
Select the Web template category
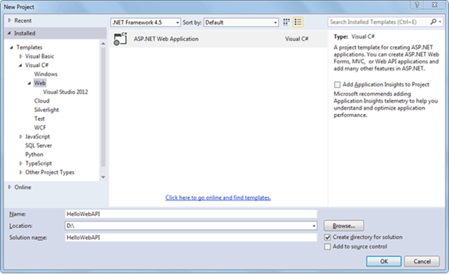(40, 83)
